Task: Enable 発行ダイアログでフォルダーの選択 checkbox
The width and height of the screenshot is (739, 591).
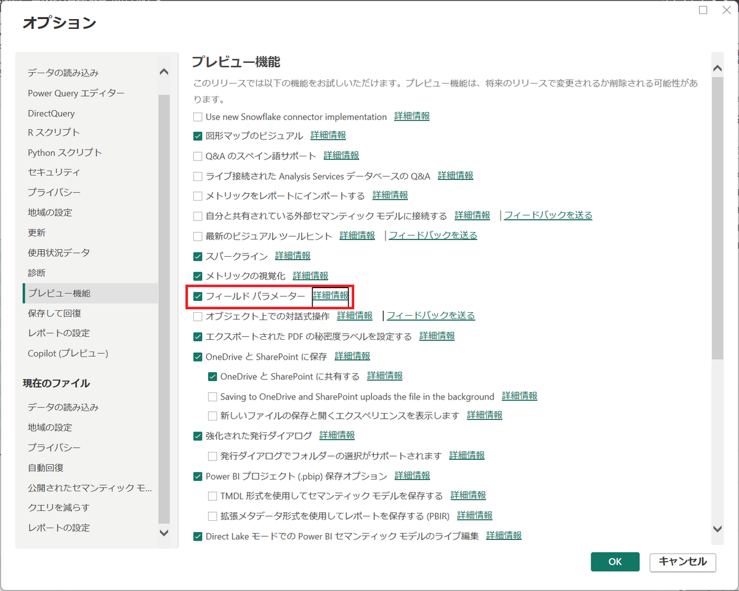Action: [212, 456]
